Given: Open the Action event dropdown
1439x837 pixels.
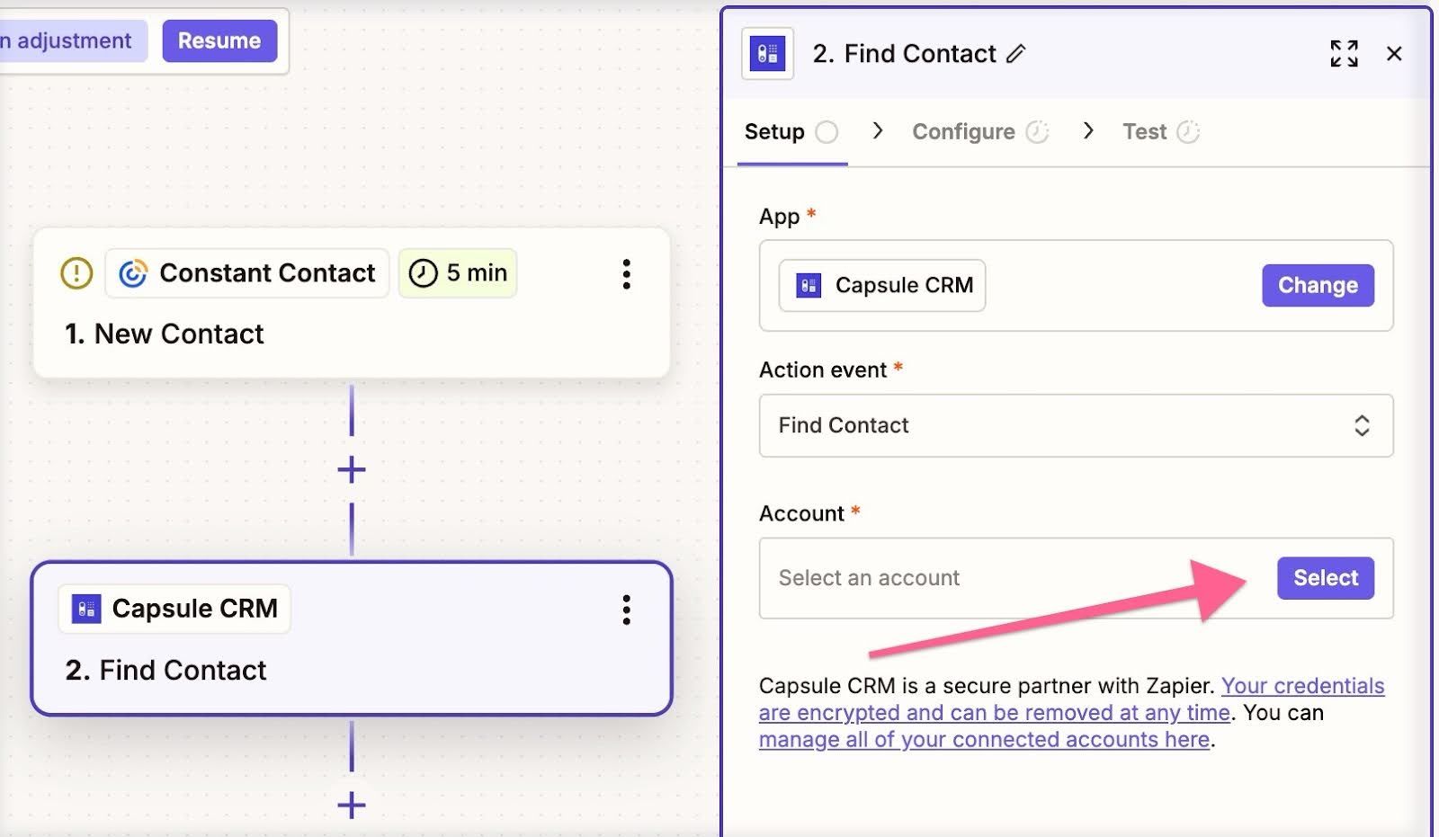Looking at the screenshot, I should [x=1076, y=425].
